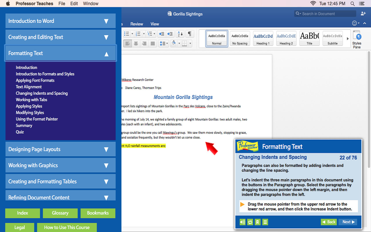Toggle tutorial audio speaker icon
This screenshot has width=371, height=232.
coord(243,222)
